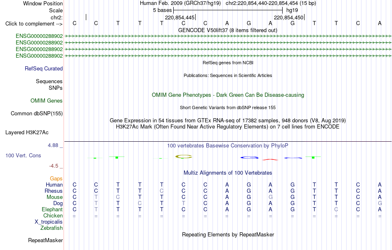Select the Zebrafish species label
Screen dimensions: 392x250
click(x=52, y=228)
